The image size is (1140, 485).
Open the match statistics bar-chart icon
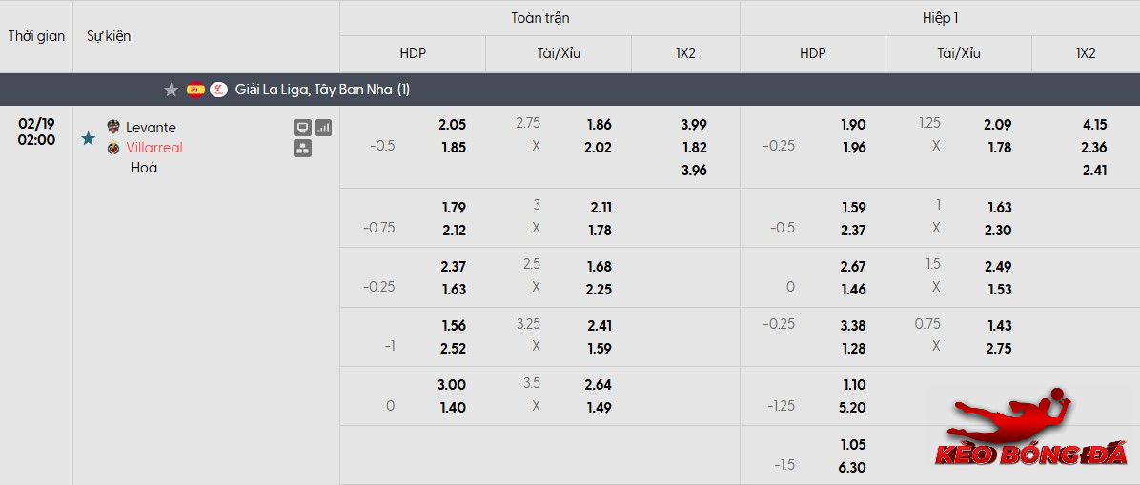click(323, 128)
